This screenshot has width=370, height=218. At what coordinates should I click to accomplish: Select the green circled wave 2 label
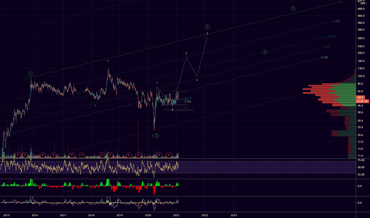coord(156,136)
